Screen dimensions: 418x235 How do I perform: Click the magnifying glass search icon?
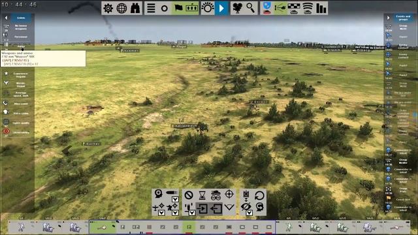click(x=250, y=8)
